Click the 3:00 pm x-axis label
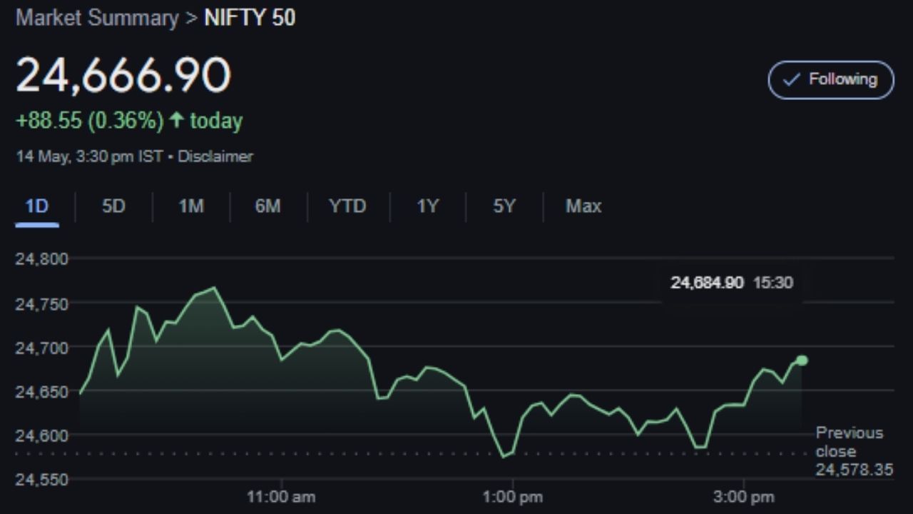The height and width of the screenshot is (514, 913). [x=744, y=497]
